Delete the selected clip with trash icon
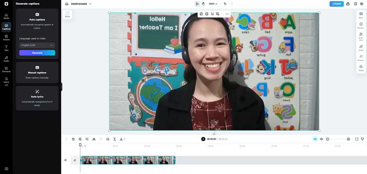 tap(73, 139)
